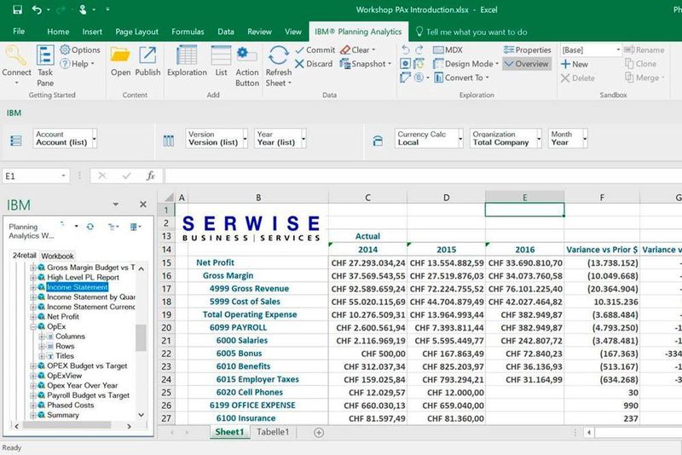Open the File tab
Viewport: 682px width, 455px height.
tap(19, 32)
